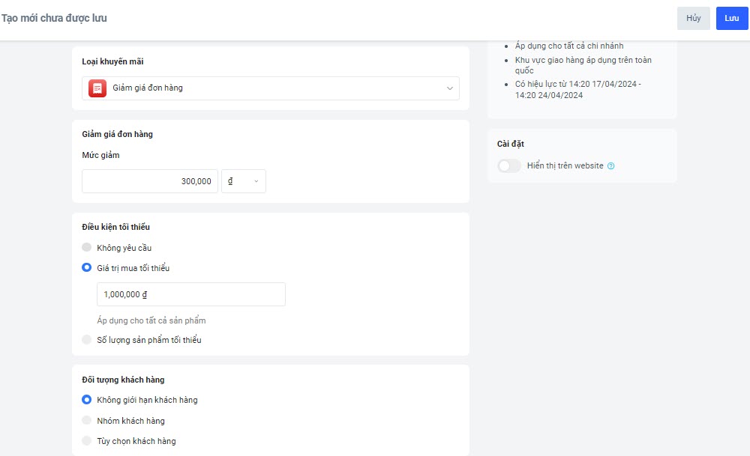Click the Mức giảm amount field
The image size is (750, 456).
pos(150,181)
